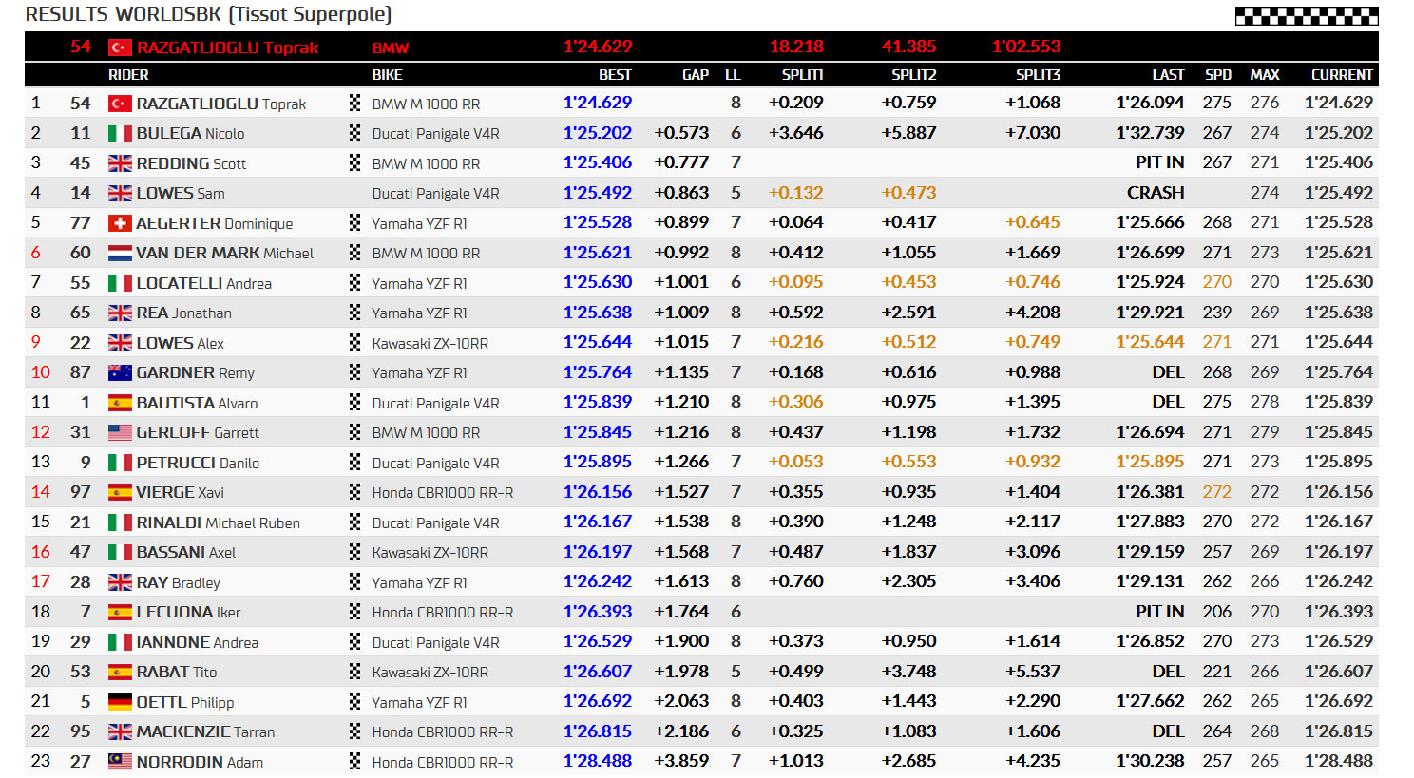Click the rider name IANNONE Andrea

197,642
